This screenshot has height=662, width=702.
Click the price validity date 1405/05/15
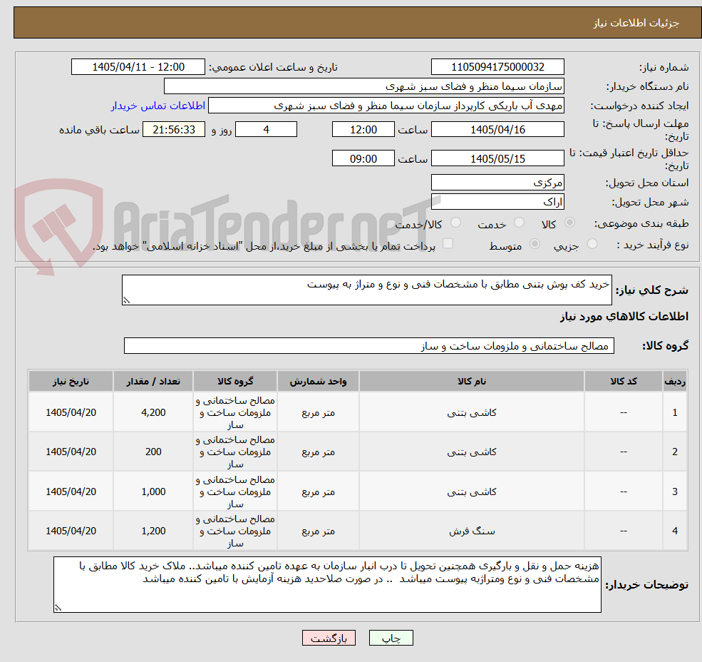[497, 158]
